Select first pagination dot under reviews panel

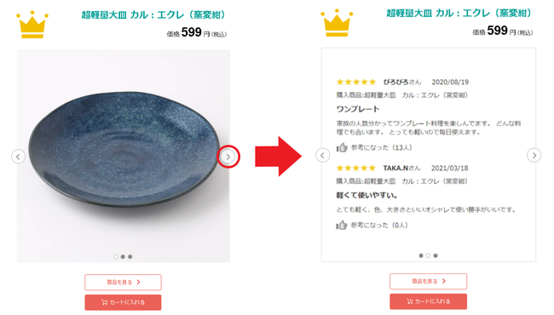[421, 255]
